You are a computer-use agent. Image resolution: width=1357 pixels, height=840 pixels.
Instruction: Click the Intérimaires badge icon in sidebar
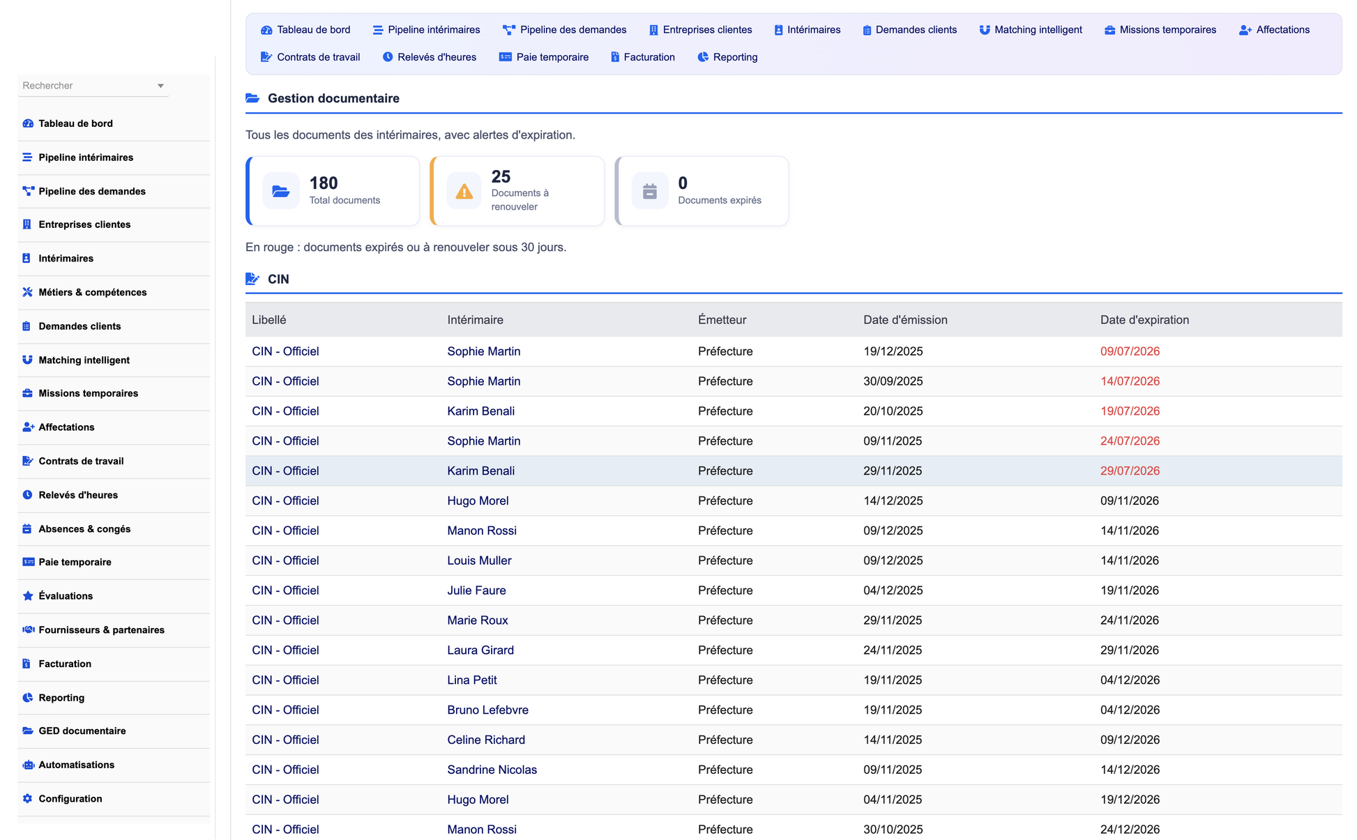point(26,259)
